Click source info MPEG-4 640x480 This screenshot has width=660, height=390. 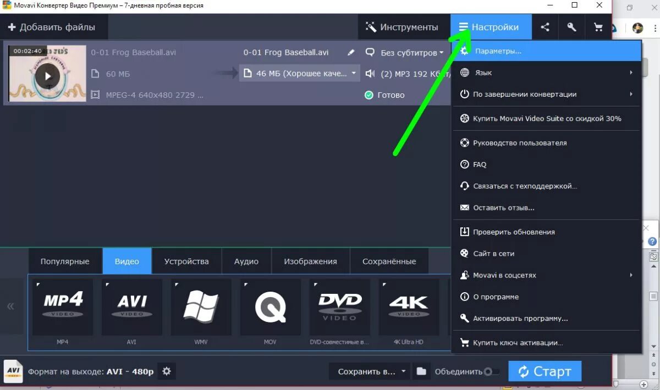click(x=153, y=95)
